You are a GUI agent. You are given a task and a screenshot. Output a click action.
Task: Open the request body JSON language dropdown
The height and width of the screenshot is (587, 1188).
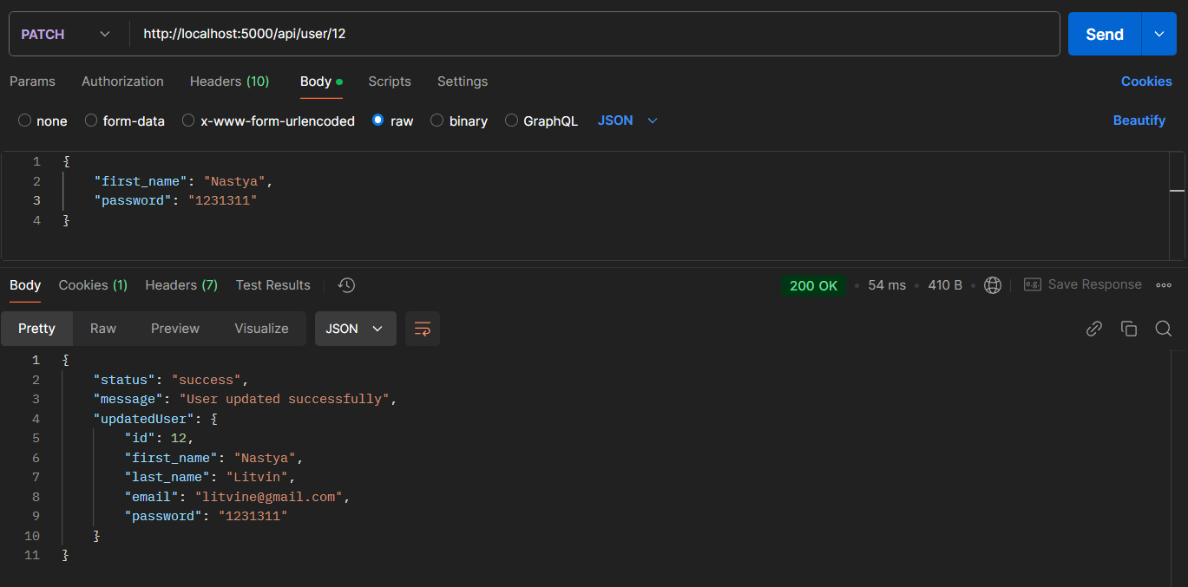tap(627, 121)
